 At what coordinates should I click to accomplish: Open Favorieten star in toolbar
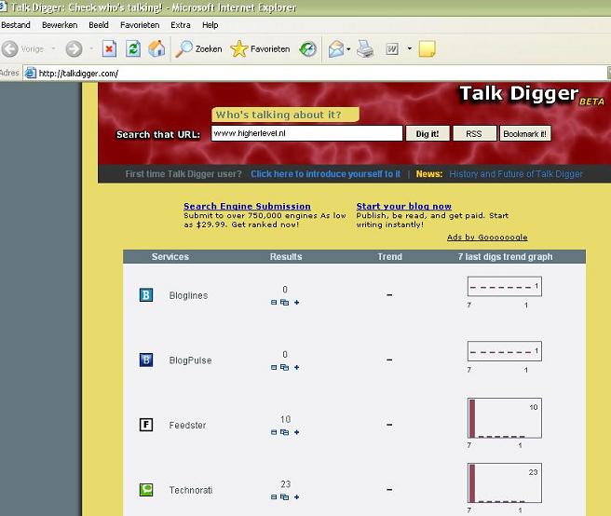(x=260, y=49)
